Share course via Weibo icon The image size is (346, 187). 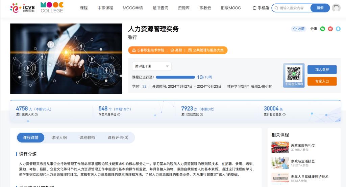point(330,29)
